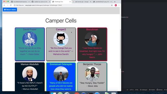167x94 pixels.
Task: Open a new browser tab
Action: [x=115, y=2]
